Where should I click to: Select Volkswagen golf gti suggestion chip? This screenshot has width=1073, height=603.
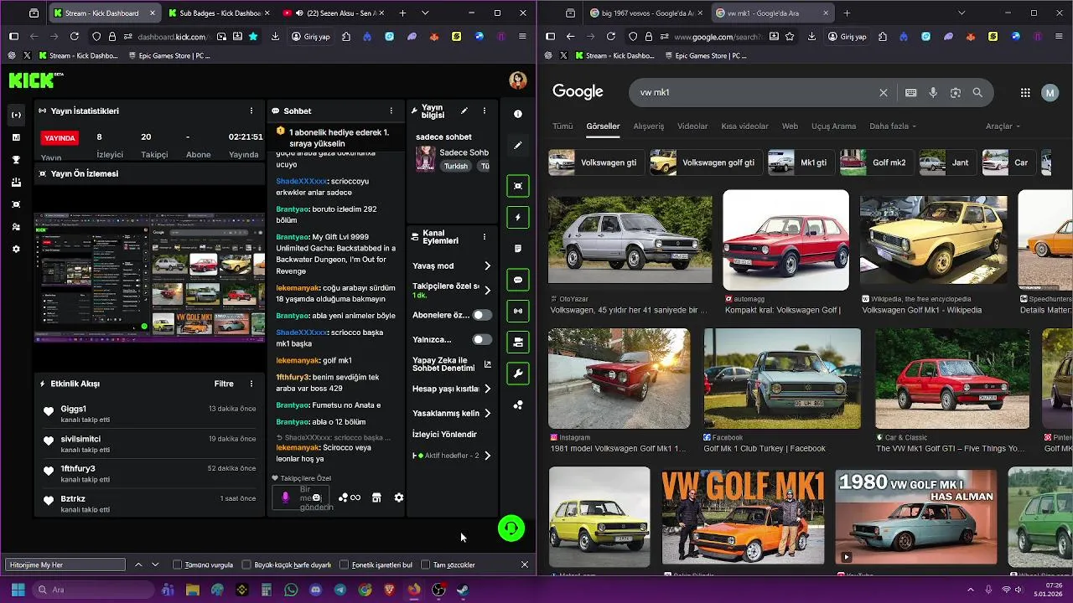coord(707,162)
